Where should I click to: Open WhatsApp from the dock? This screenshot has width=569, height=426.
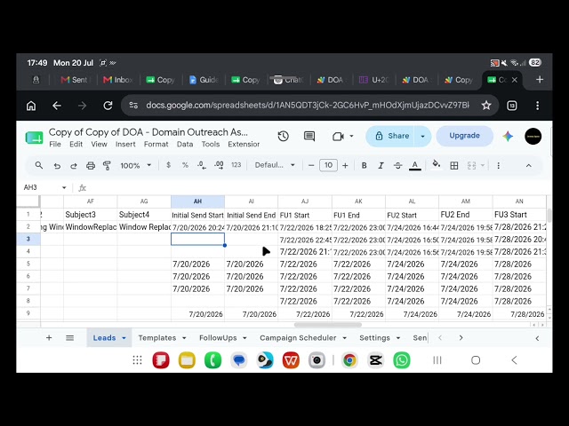click(x=402, y=360)
